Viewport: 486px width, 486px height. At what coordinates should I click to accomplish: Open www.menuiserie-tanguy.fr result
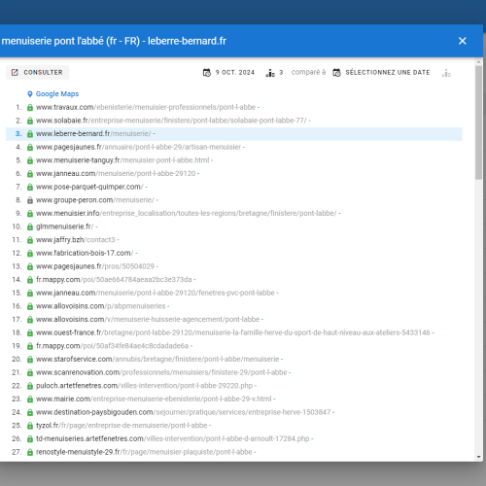tap(122, 160)
